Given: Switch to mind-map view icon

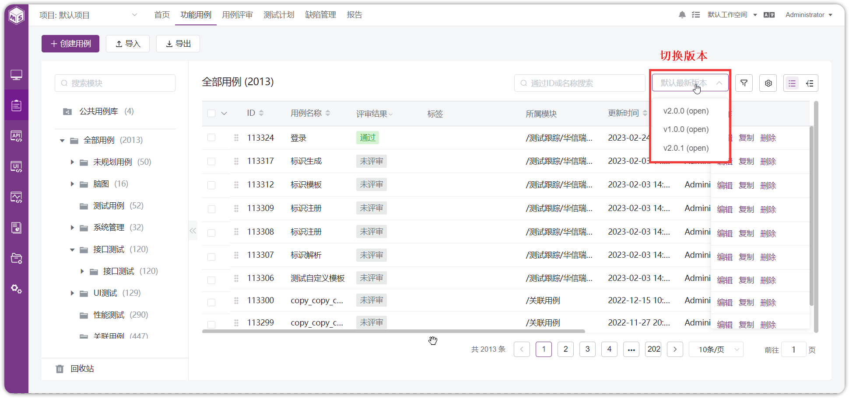Looking at the screenshot, I should (x=810, y=83).
